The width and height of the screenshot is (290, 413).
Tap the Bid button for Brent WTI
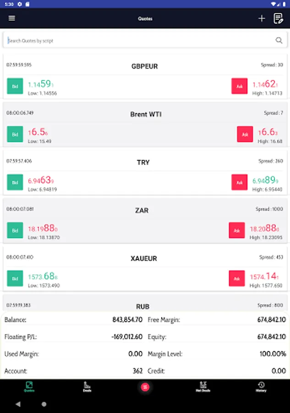(x=15, y=134)
